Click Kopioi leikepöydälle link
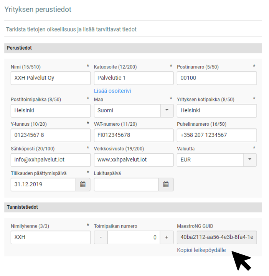The width and height of the screenshot is (269, 276). pyautogui.click(x=201, y=250)
